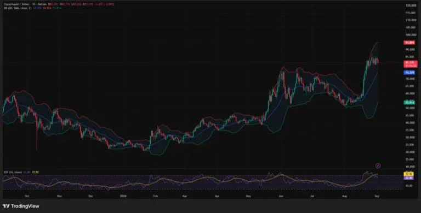
Task: Click the 90.000 price axis tick
Action: (411, 50)
